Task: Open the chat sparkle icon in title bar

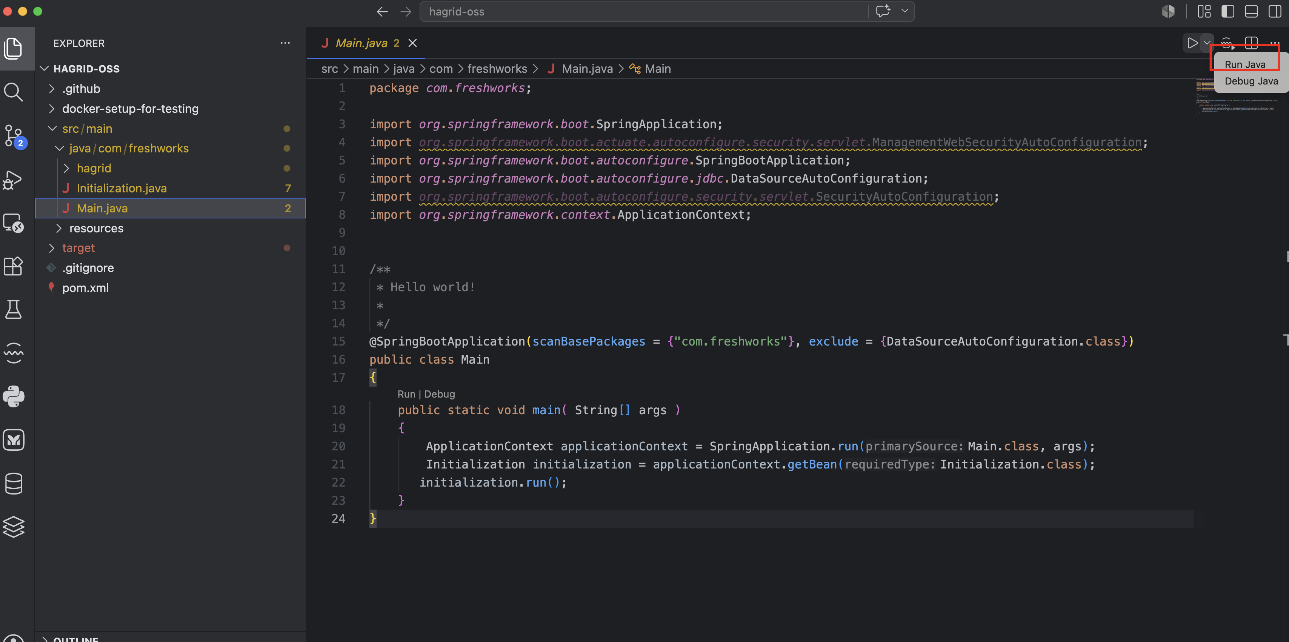Action: pyautogui.click(x=883, y=11)
